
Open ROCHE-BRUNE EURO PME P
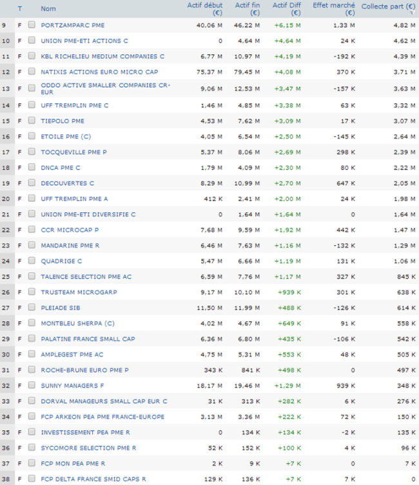tap(84, 370)
